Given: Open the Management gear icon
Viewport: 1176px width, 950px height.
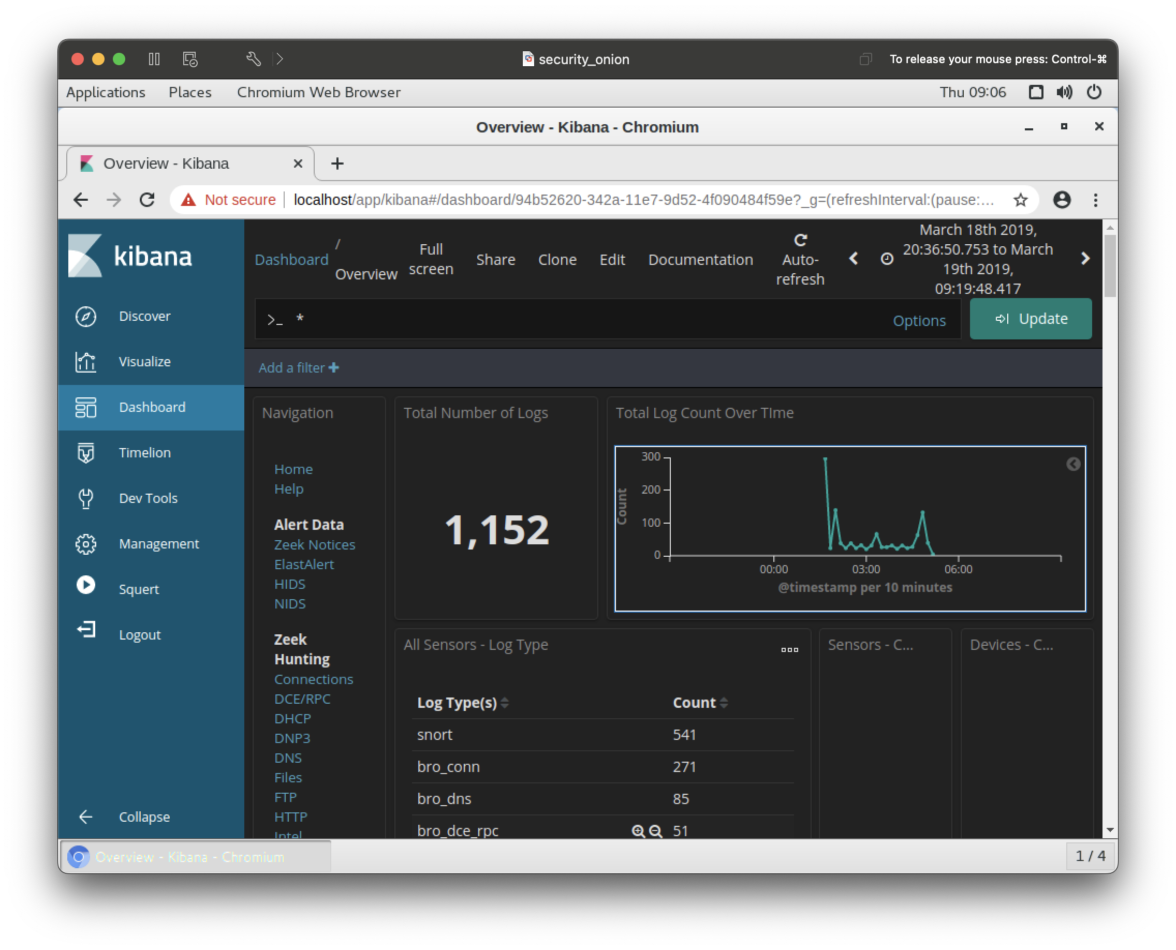Looking at the screenshot, I should pos(86,543).
